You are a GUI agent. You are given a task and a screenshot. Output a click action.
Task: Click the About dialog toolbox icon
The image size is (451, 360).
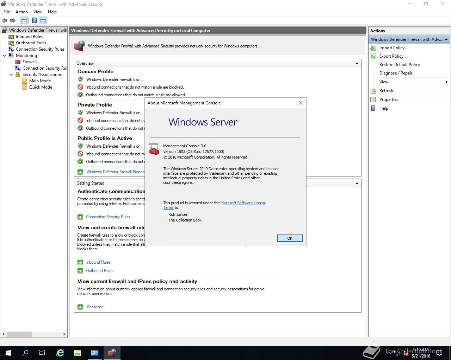(x=154, y=149)
